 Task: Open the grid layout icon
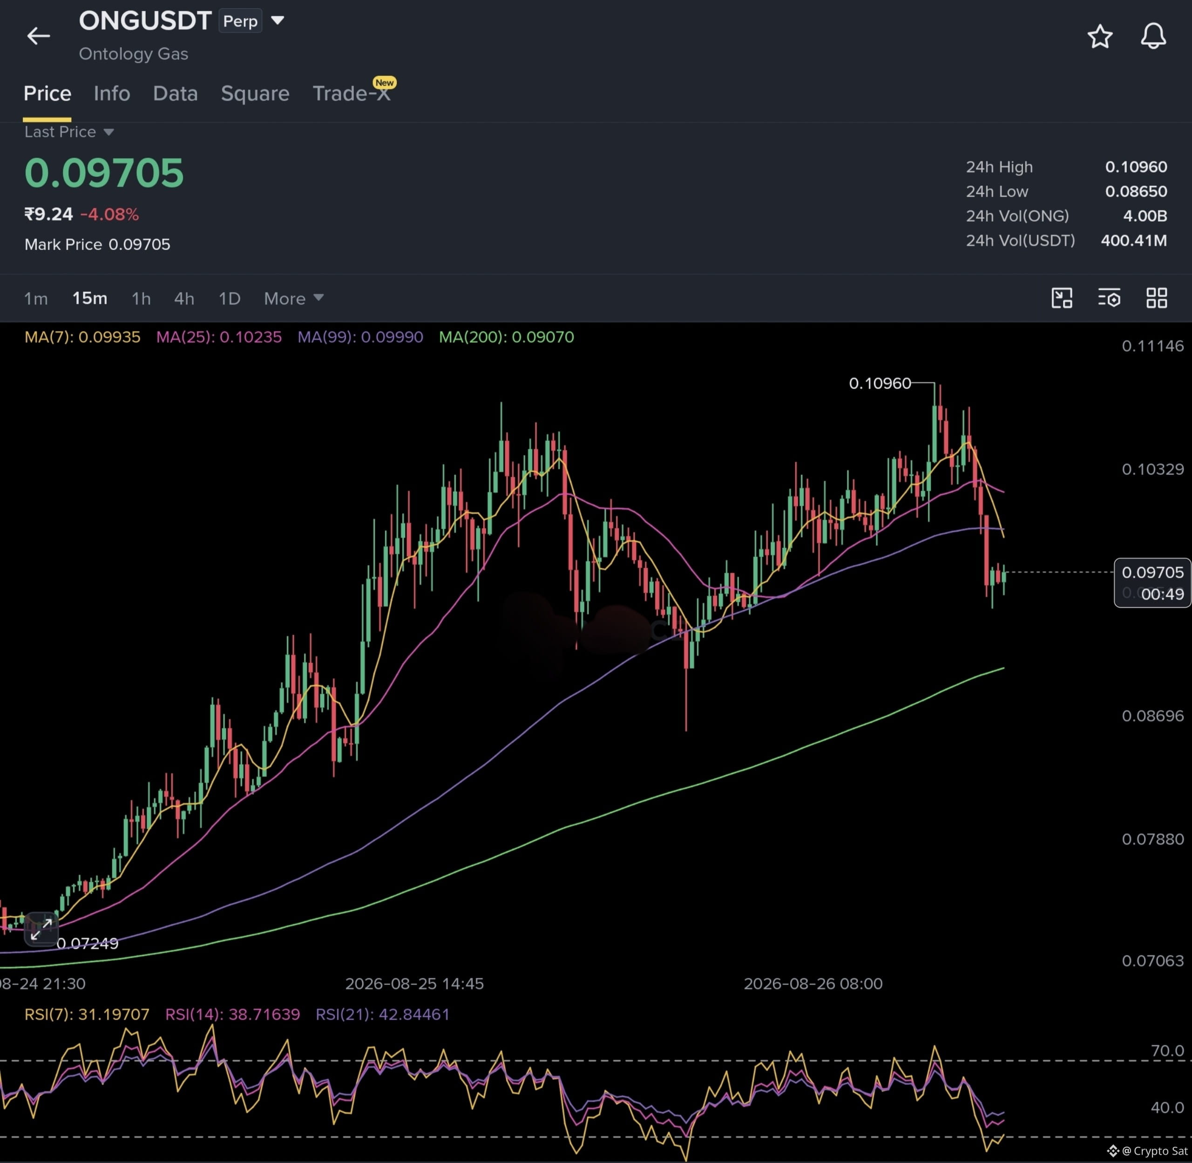(x=1156, y=298)
